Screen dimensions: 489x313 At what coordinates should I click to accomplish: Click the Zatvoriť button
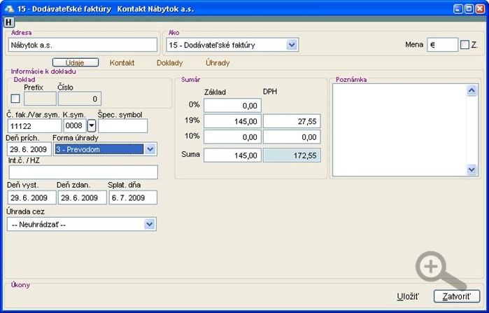(x=457, y=296)
